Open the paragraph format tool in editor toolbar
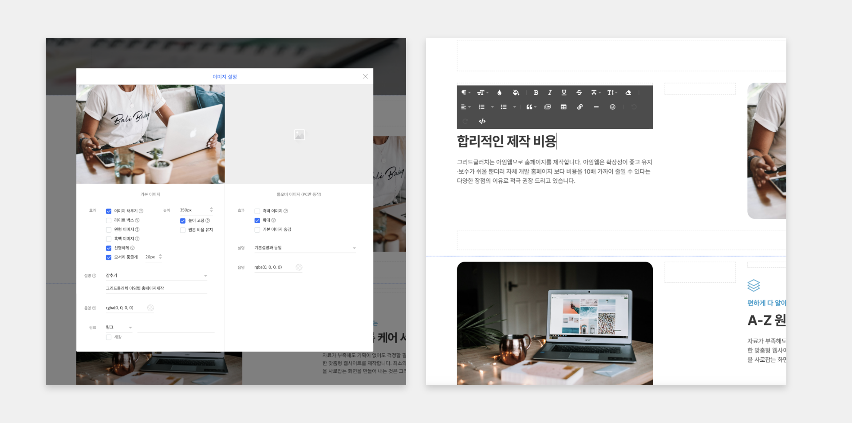The width and height of the screenshot is (852, 423). (x=465, y=93)
